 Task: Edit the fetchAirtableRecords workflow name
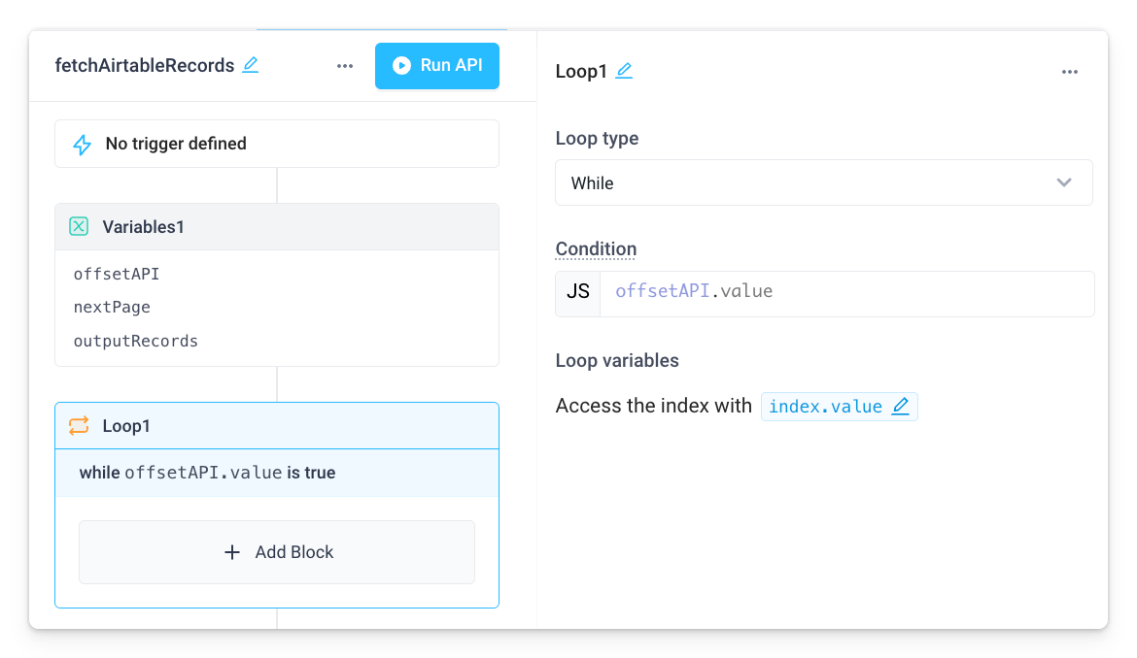coord(251,64)
